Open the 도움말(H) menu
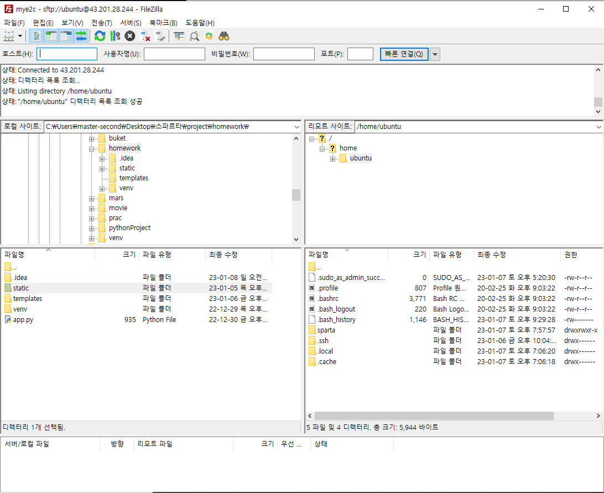 click(x=200, y=23)
